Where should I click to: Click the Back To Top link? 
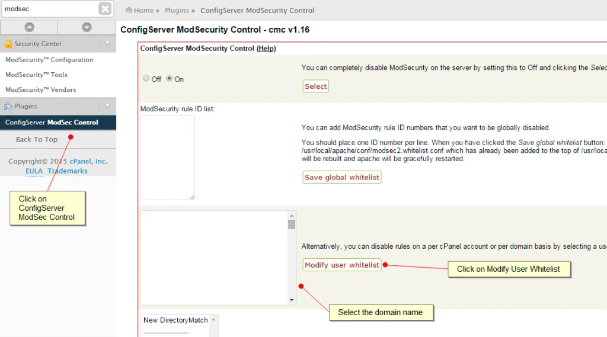tap(37, 139)
